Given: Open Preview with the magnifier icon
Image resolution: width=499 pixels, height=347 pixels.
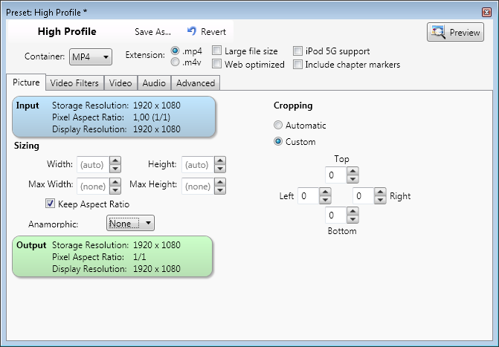Looking at the screenshot, I should point(455,32).
